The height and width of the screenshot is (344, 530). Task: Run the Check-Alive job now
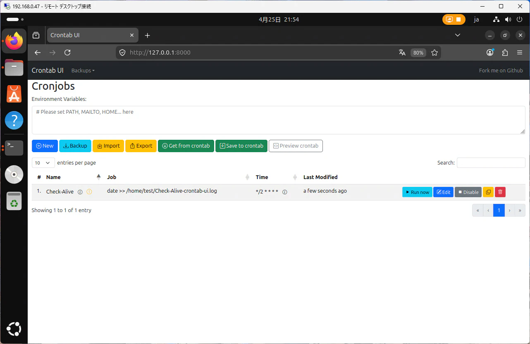click(x=417, y=192)
